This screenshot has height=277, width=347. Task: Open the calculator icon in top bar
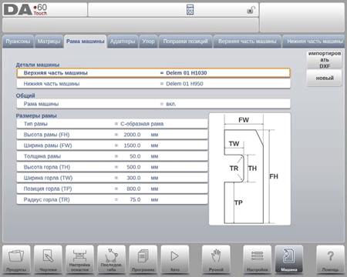(x=190, y=10)
